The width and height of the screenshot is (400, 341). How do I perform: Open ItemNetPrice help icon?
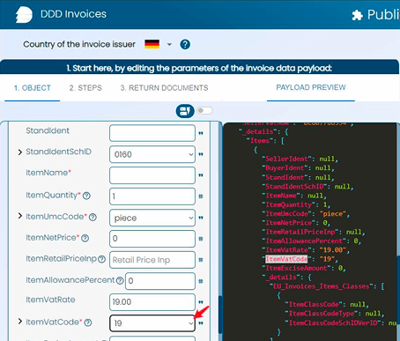pyautogui.click(x=85, y=238)
